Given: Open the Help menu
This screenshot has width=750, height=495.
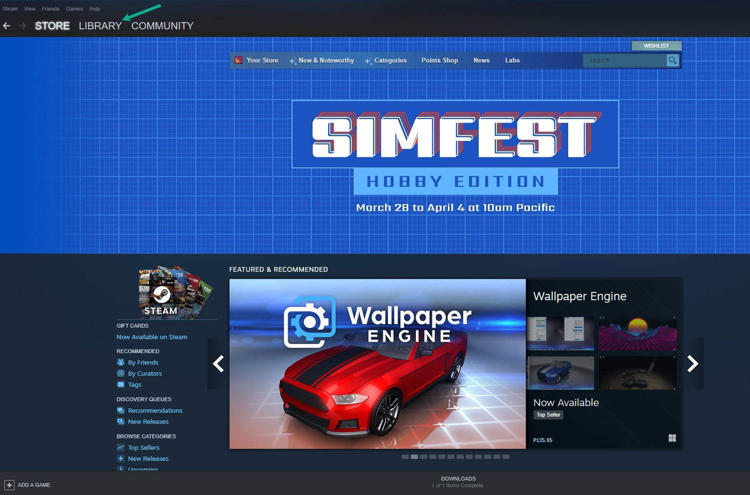Looking at the screenshot, I should 95,9.
